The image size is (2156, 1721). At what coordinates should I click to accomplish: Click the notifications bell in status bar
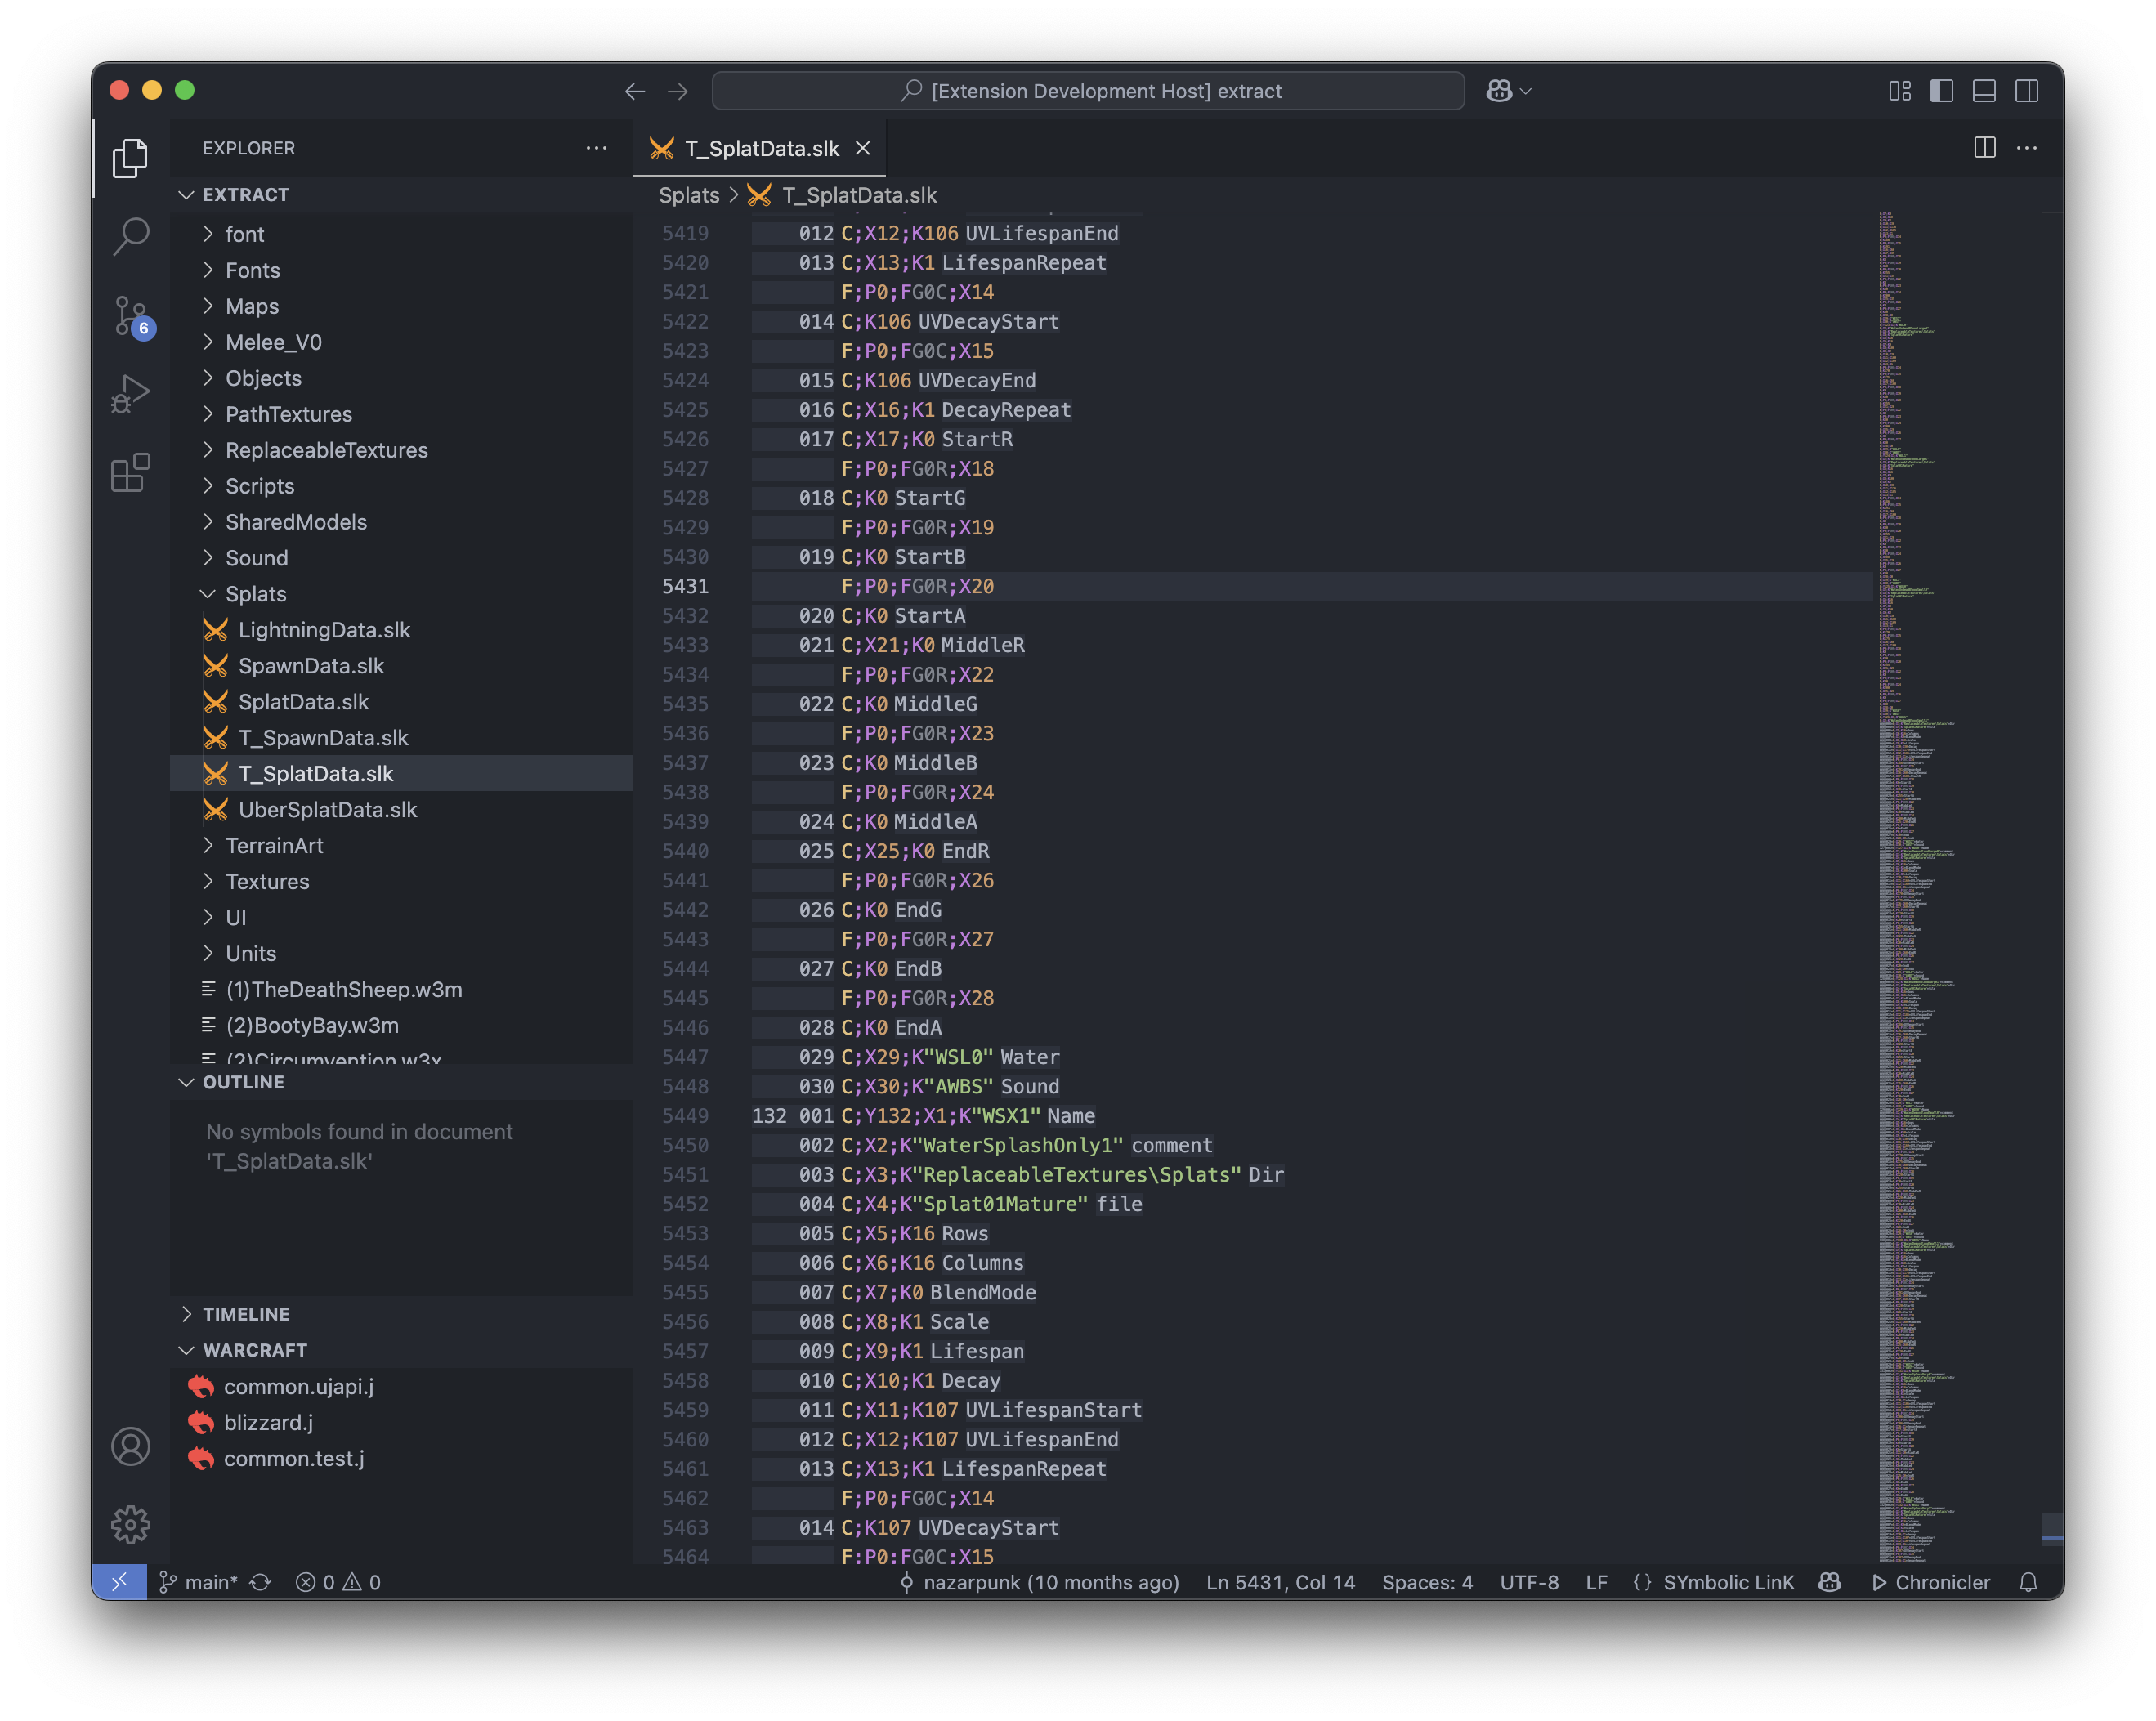[x=2027, y=1582]
